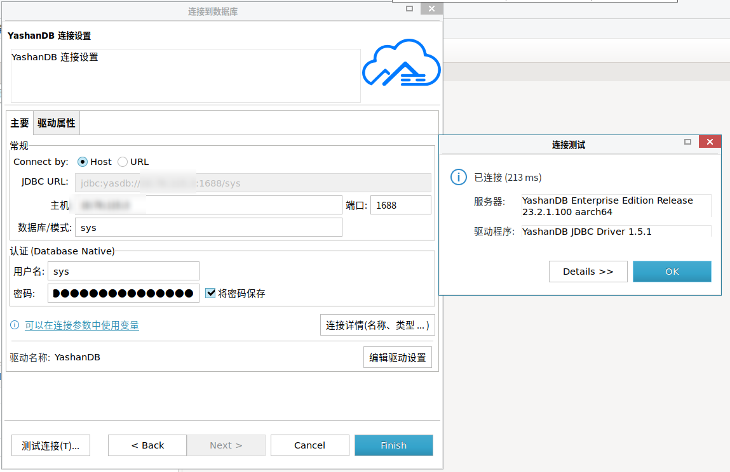Click the info icon beside variables link
Screen dimensions: 730x472
(x=15, y=325)
